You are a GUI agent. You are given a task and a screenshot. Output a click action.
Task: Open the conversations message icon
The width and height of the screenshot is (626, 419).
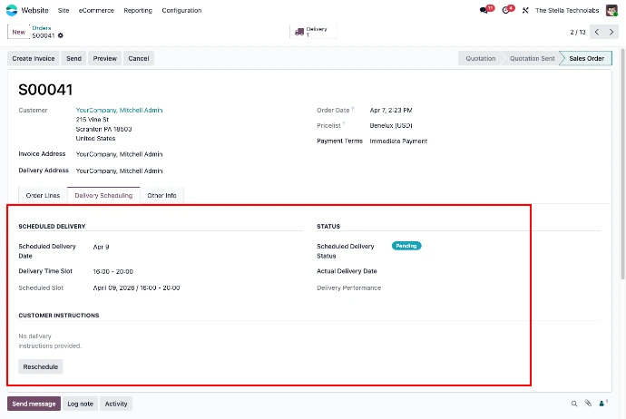[x=484, y=10]
